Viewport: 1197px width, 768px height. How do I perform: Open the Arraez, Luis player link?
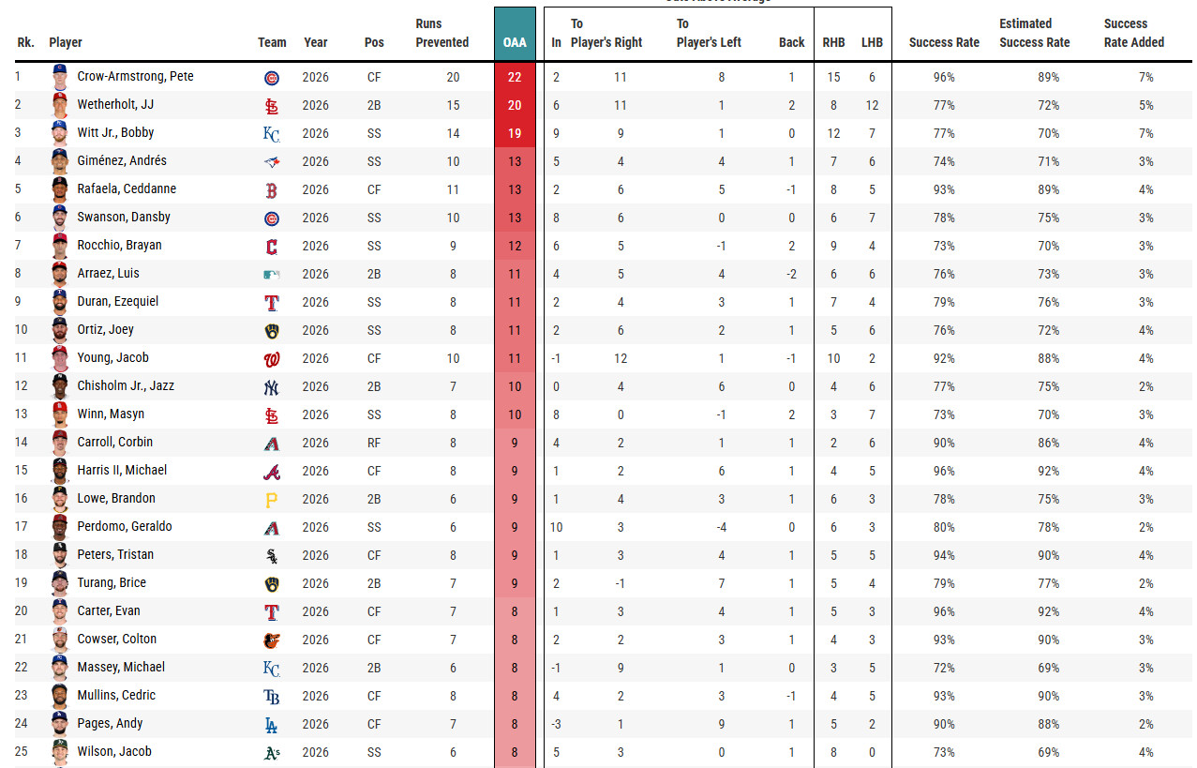coord(108,273)
